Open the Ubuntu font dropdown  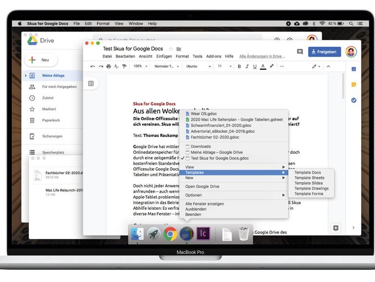pos(198,66)
